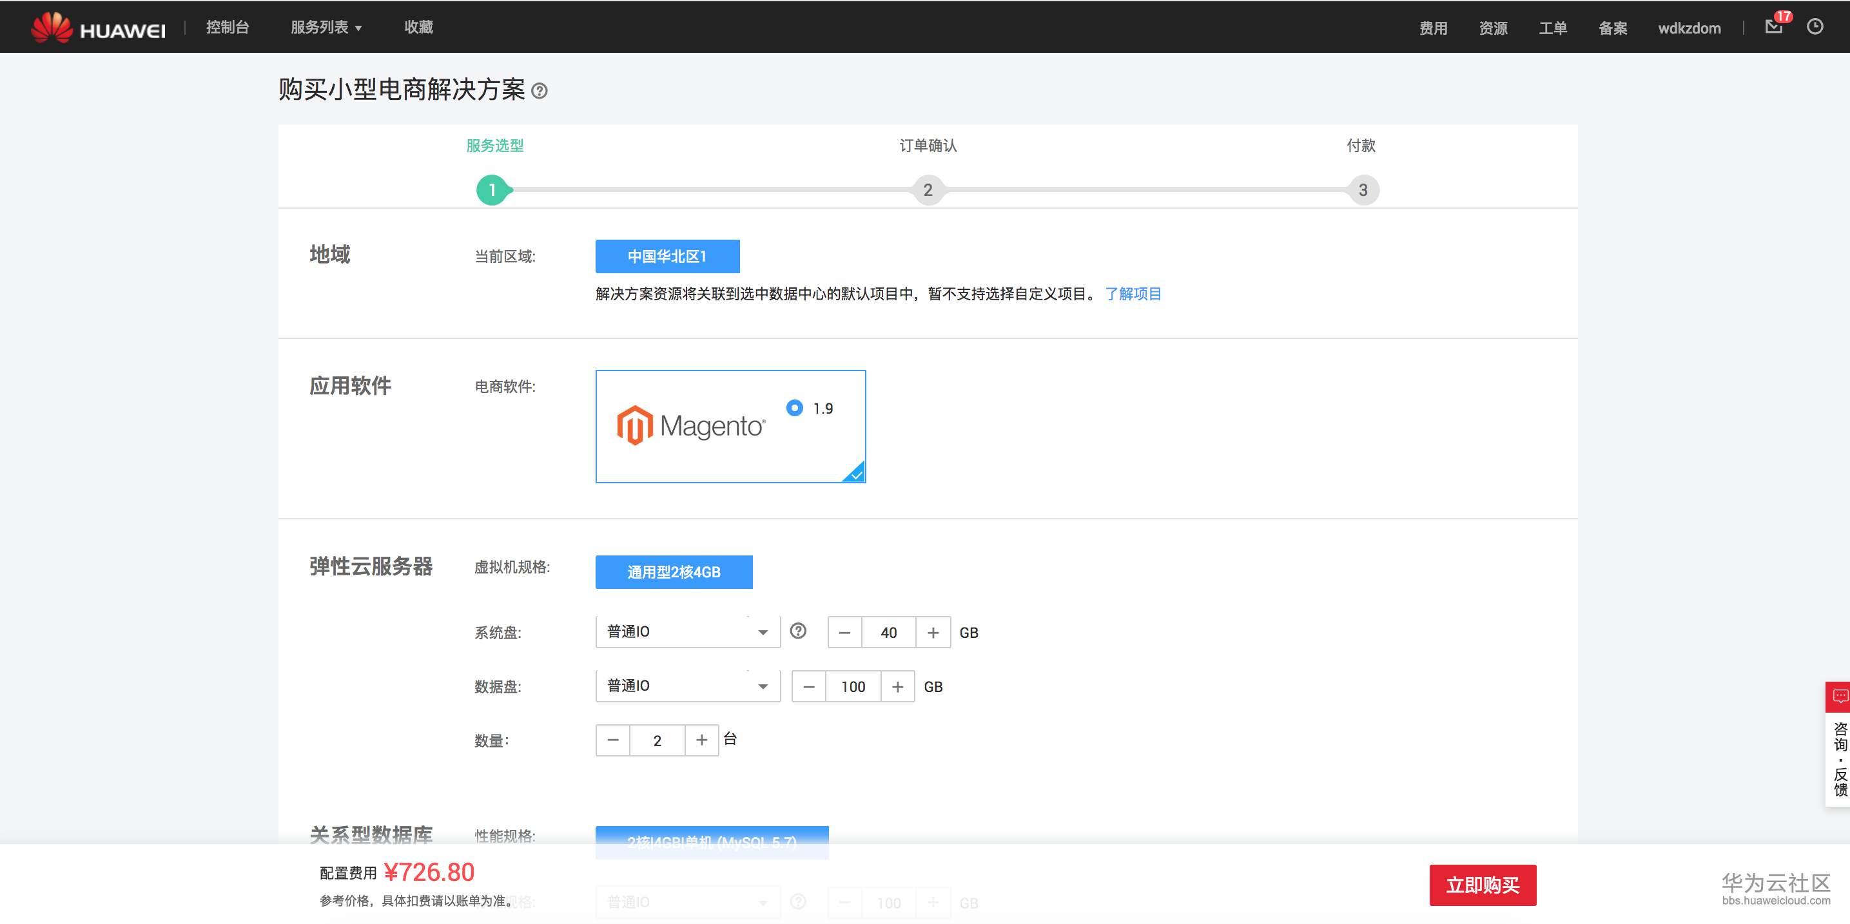The image size is (1850, 924).
Task: Click the Huawei logo icon
Action: point(52,27)
